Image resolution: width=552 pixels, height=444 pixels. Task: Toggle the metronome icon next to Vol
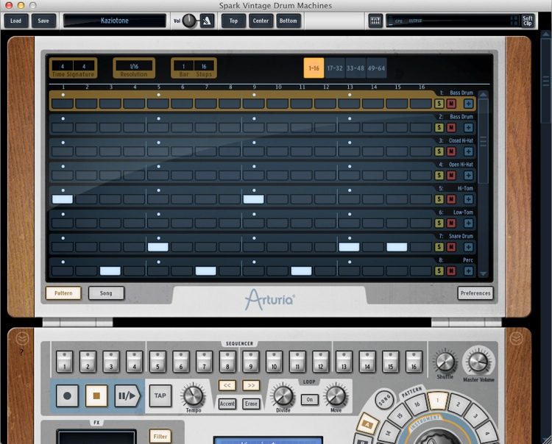click(207, 21)
